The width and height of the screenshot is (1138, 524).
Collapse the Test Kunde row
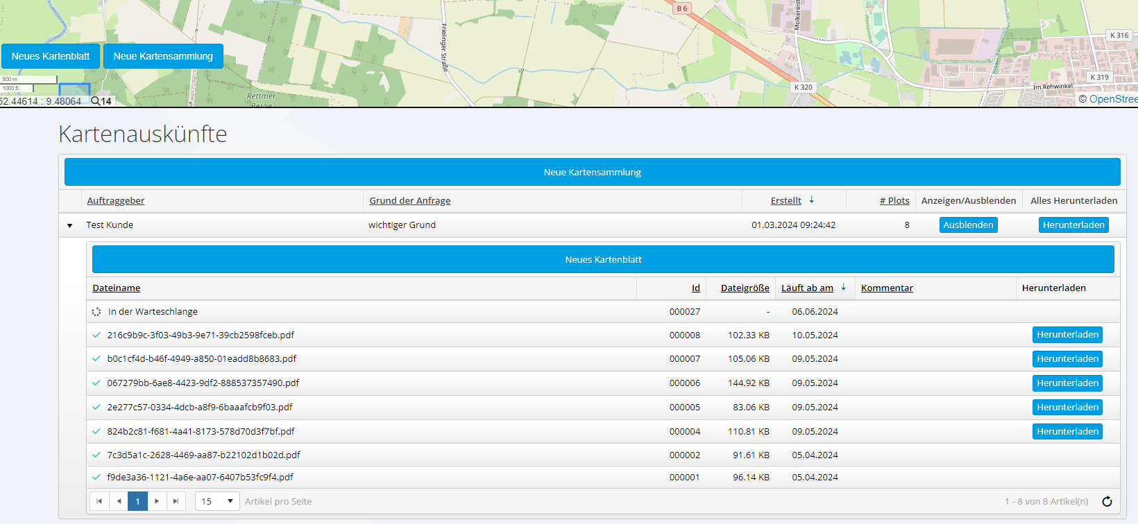(69, 225)
